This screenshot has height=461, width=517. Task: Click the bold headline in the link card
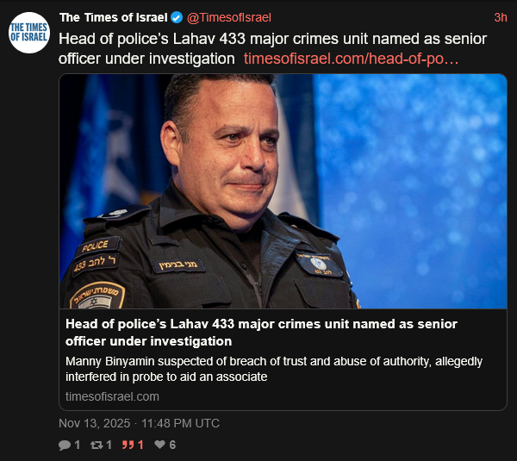[273, 332]
